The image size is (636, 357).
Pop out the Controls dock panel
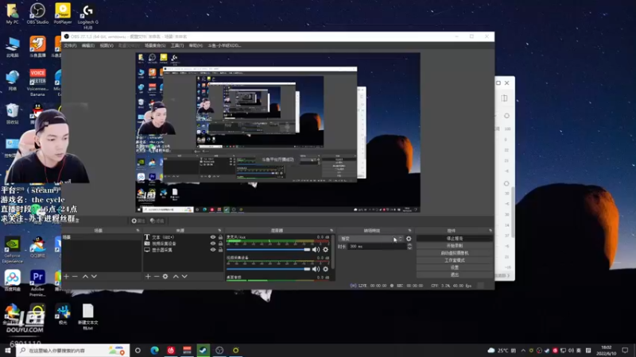pos(491,231)
